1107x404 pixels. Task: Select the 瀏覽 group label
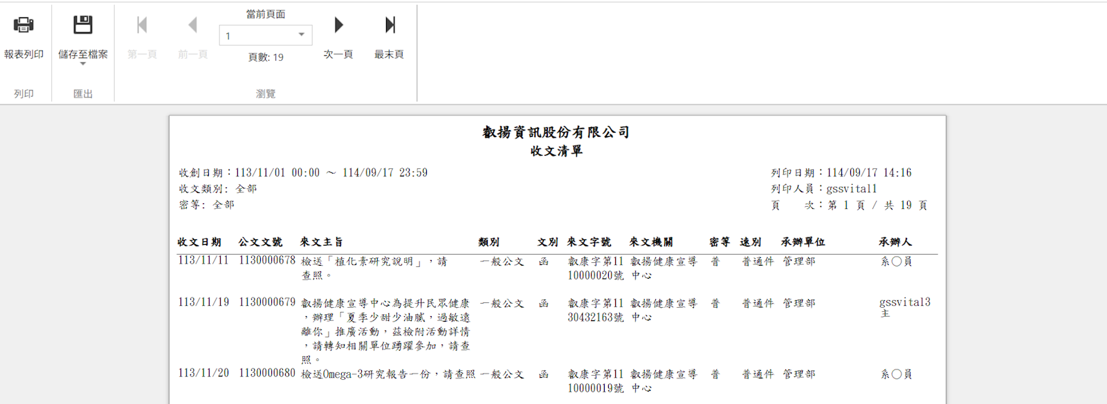266,93
